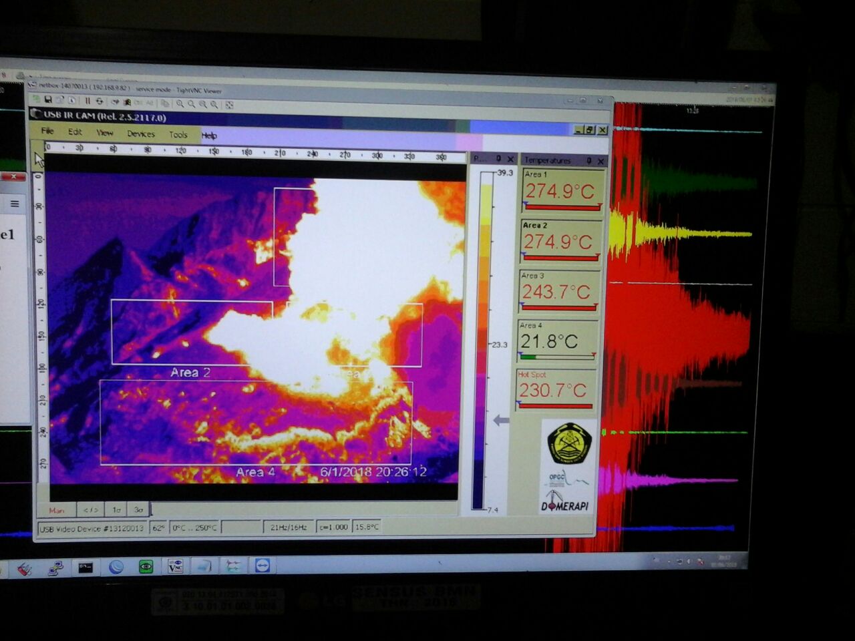Click the min/max '< / >' scaling button
Screen dimensions: 855x641
[x=91, y=510]
